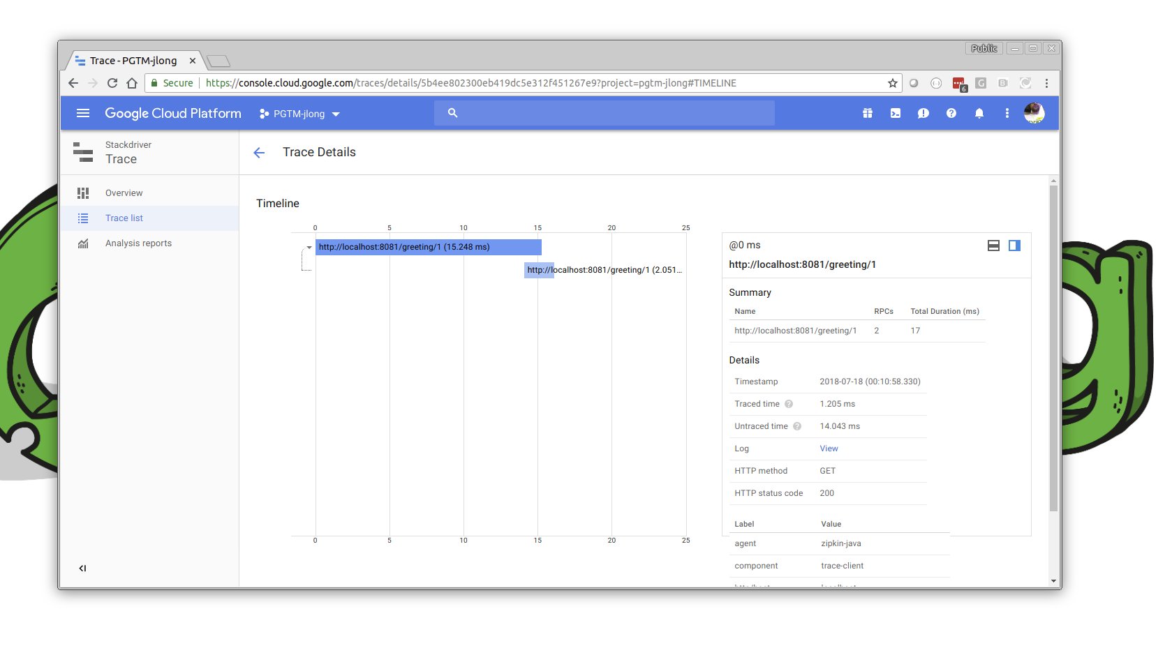The height and width of the screenshot is (648, 1172).
Task: Click the Public window label
Action: tap(984, 48)
